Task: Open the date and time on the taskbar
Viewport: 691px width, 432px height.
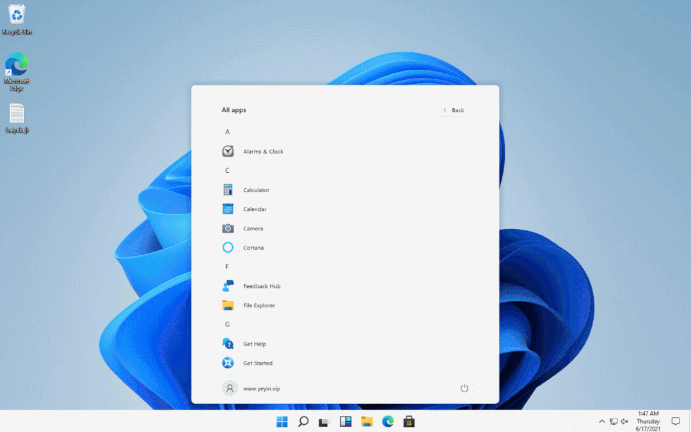Action: [648, 422]
